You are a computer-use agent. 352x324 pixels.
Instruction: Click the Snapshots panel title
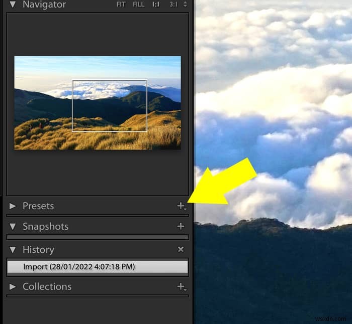click(46, 227)
